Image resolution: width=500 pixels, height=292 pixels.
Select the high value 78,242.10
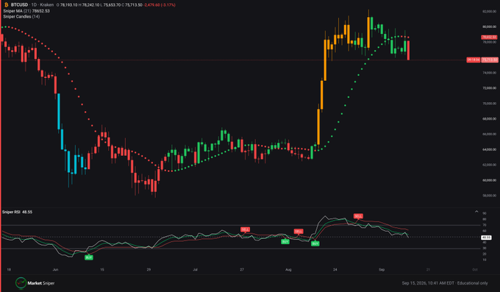[91, 5]
